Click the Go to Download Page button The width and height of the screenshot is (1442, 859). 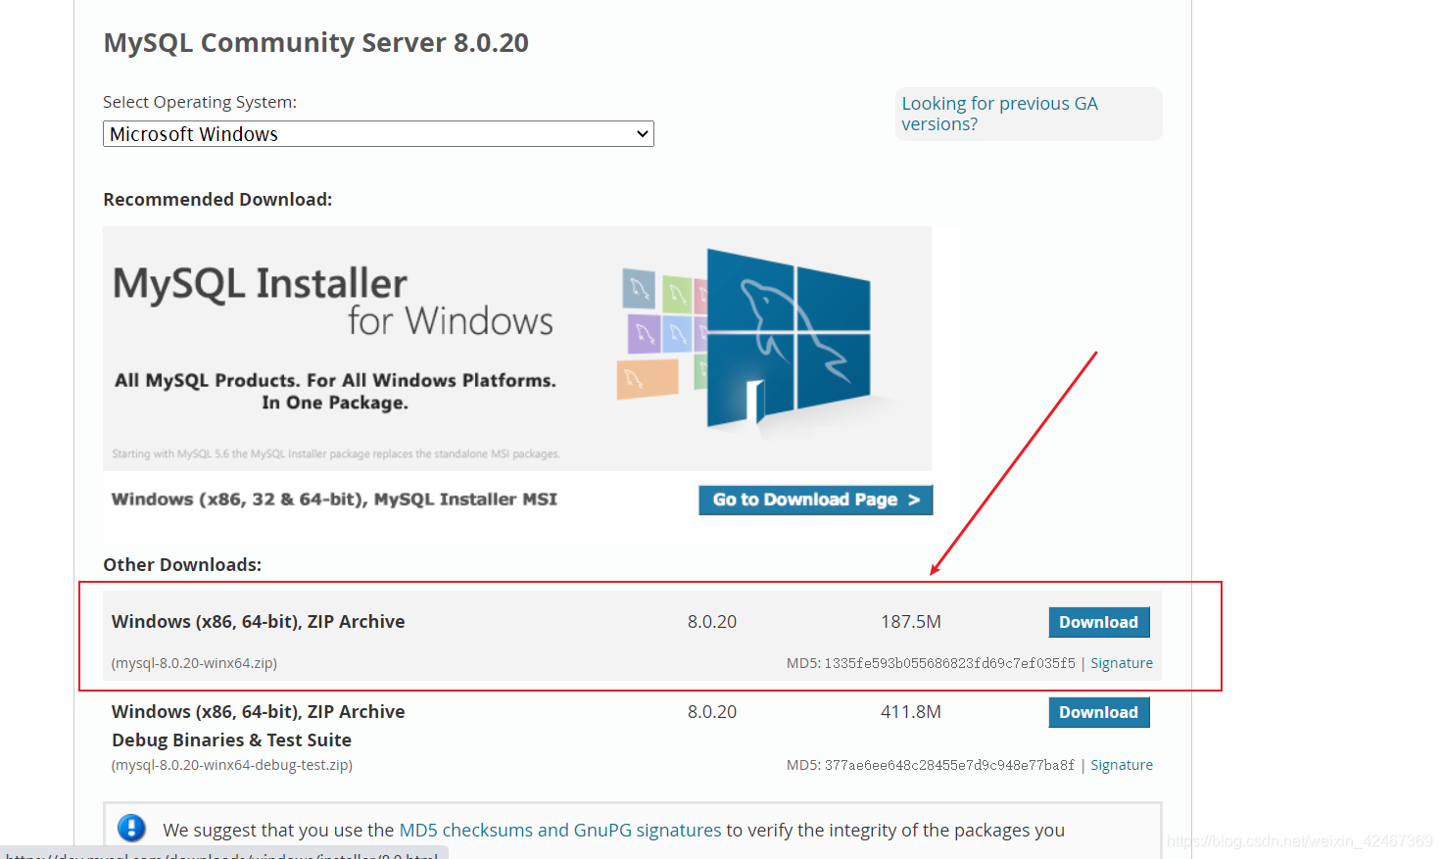coord(815,500)
